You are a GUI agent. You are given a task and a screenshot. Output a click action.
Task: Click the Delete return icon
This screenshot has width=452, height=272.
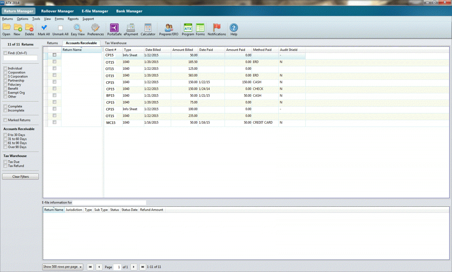click(x=29, y=28)
